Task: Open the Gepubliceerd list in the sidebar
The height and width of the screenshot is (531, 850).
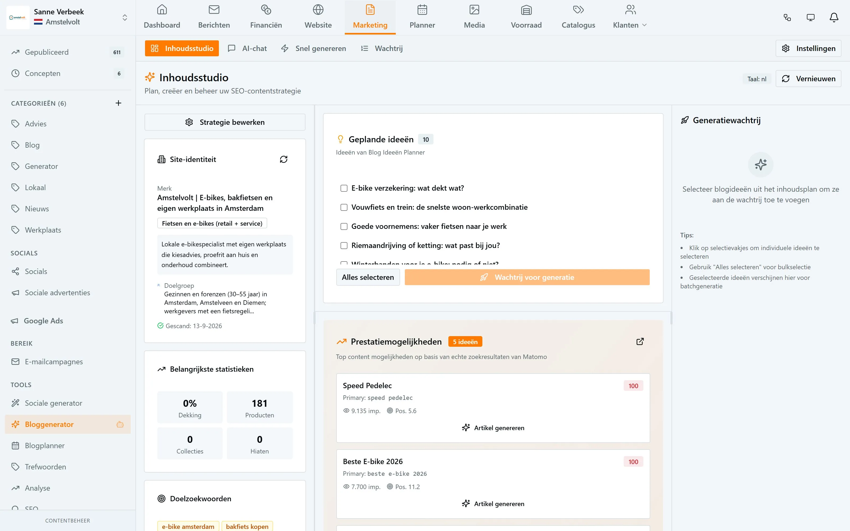Action: click(67, 52)
